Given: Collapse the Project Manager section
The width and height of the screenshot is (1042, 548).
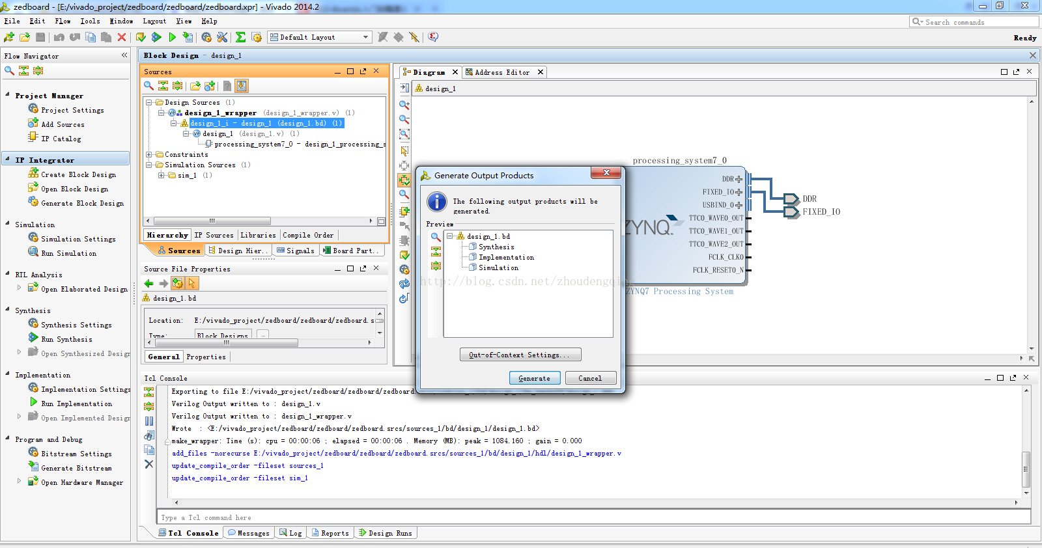Looking at the screenshot, I should point(8,94).
